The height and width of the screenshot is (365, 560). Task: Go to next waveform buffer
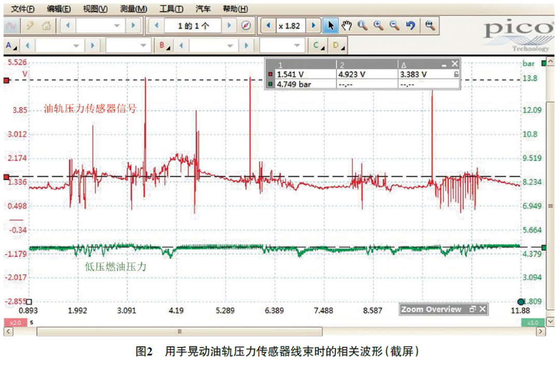(229, 26)
